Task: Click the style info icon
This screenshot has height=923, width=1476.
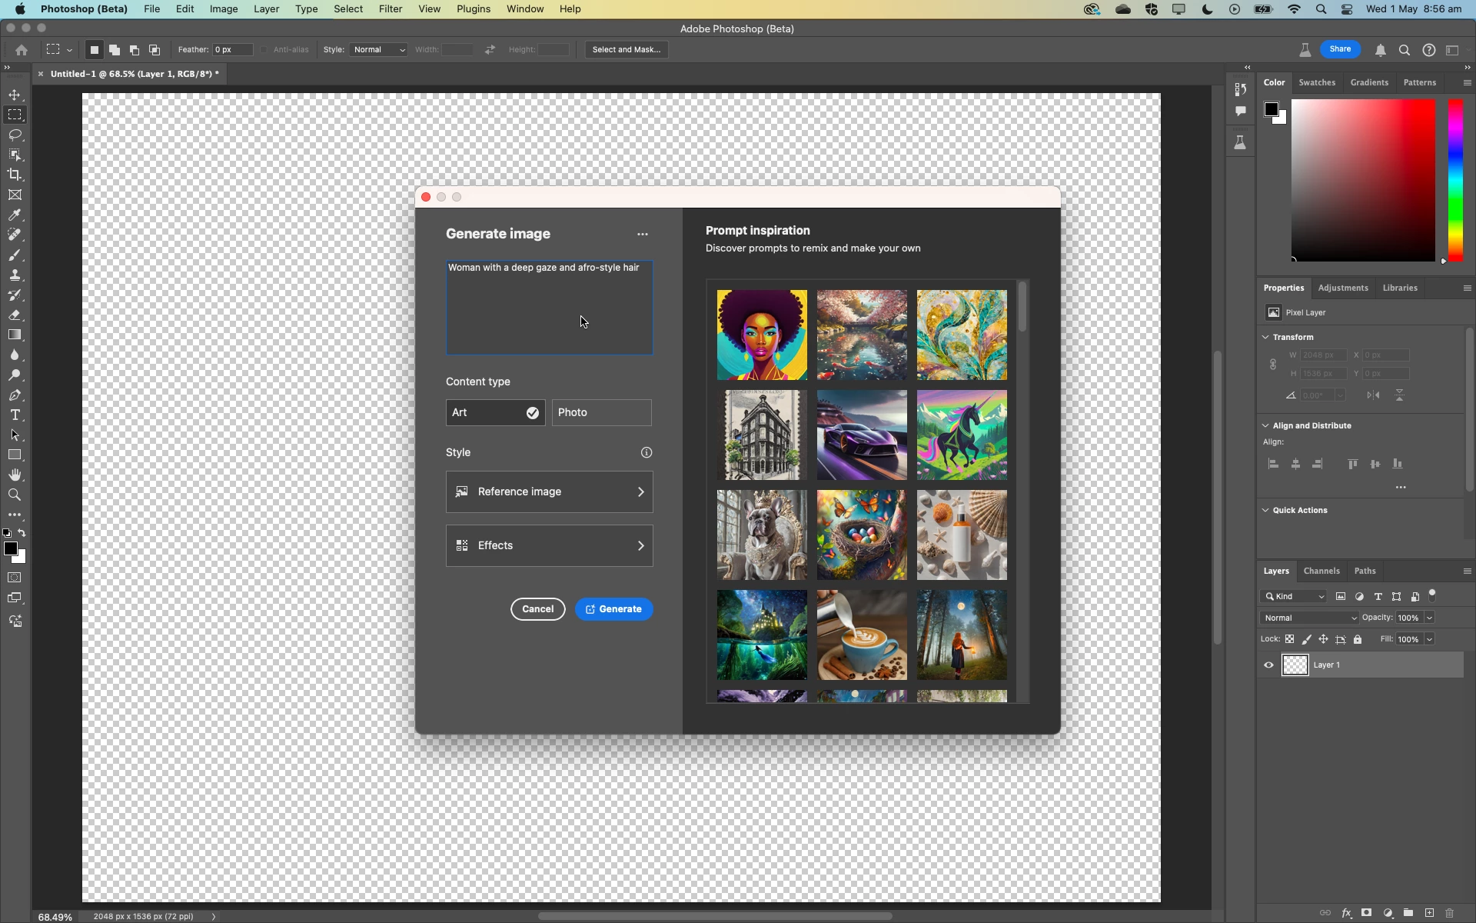Action: [647, 452]
